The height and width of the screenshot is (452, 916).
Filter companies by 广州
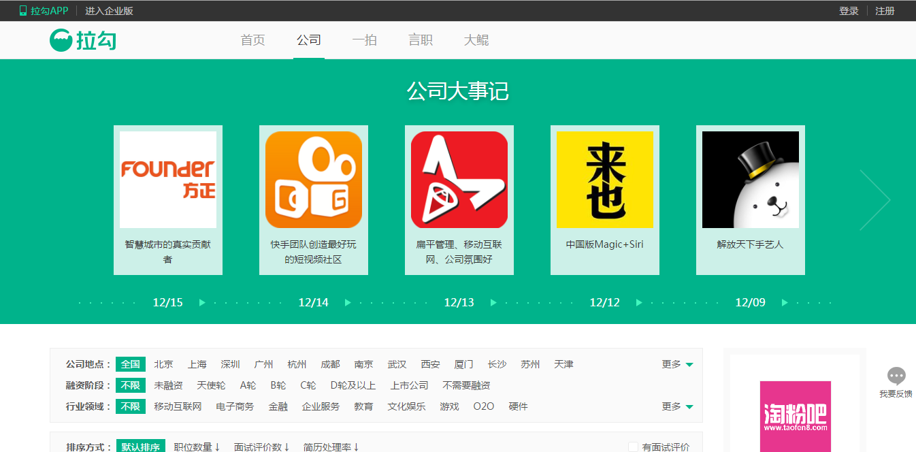(x=264, y=364)
